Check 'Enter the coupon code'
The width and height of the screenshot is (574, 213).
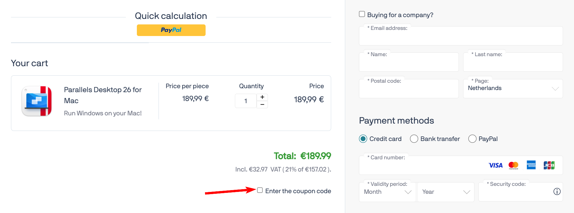click(x=260, y=190)
